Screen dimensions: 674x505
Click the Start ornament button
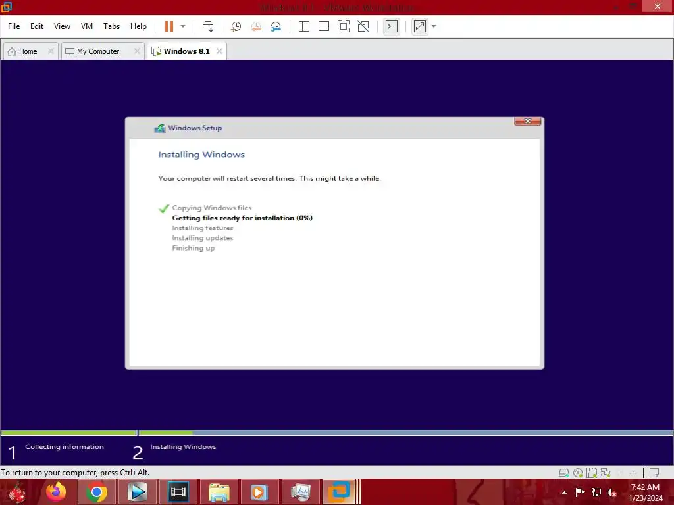point(17,492)
